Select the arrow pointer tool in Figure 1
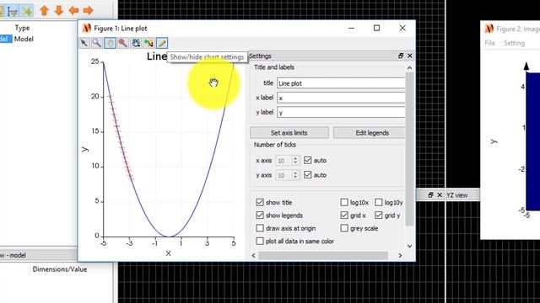 click(84, 43)
